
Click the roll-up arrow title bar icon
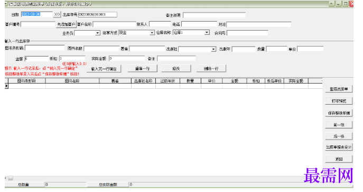point(332,4)
